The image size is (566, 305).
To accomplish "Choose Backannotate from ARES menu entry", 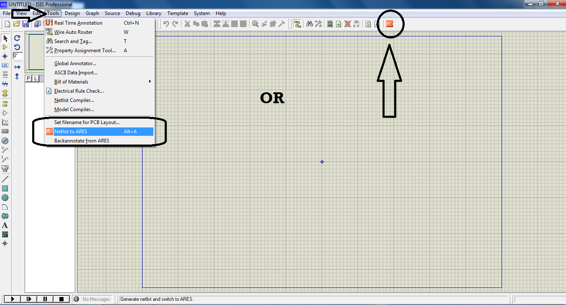I will (99, 141).
